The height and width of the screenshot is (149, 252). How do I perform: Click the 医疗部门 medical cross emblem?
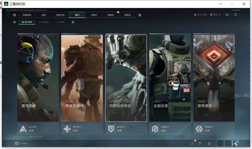67,129
